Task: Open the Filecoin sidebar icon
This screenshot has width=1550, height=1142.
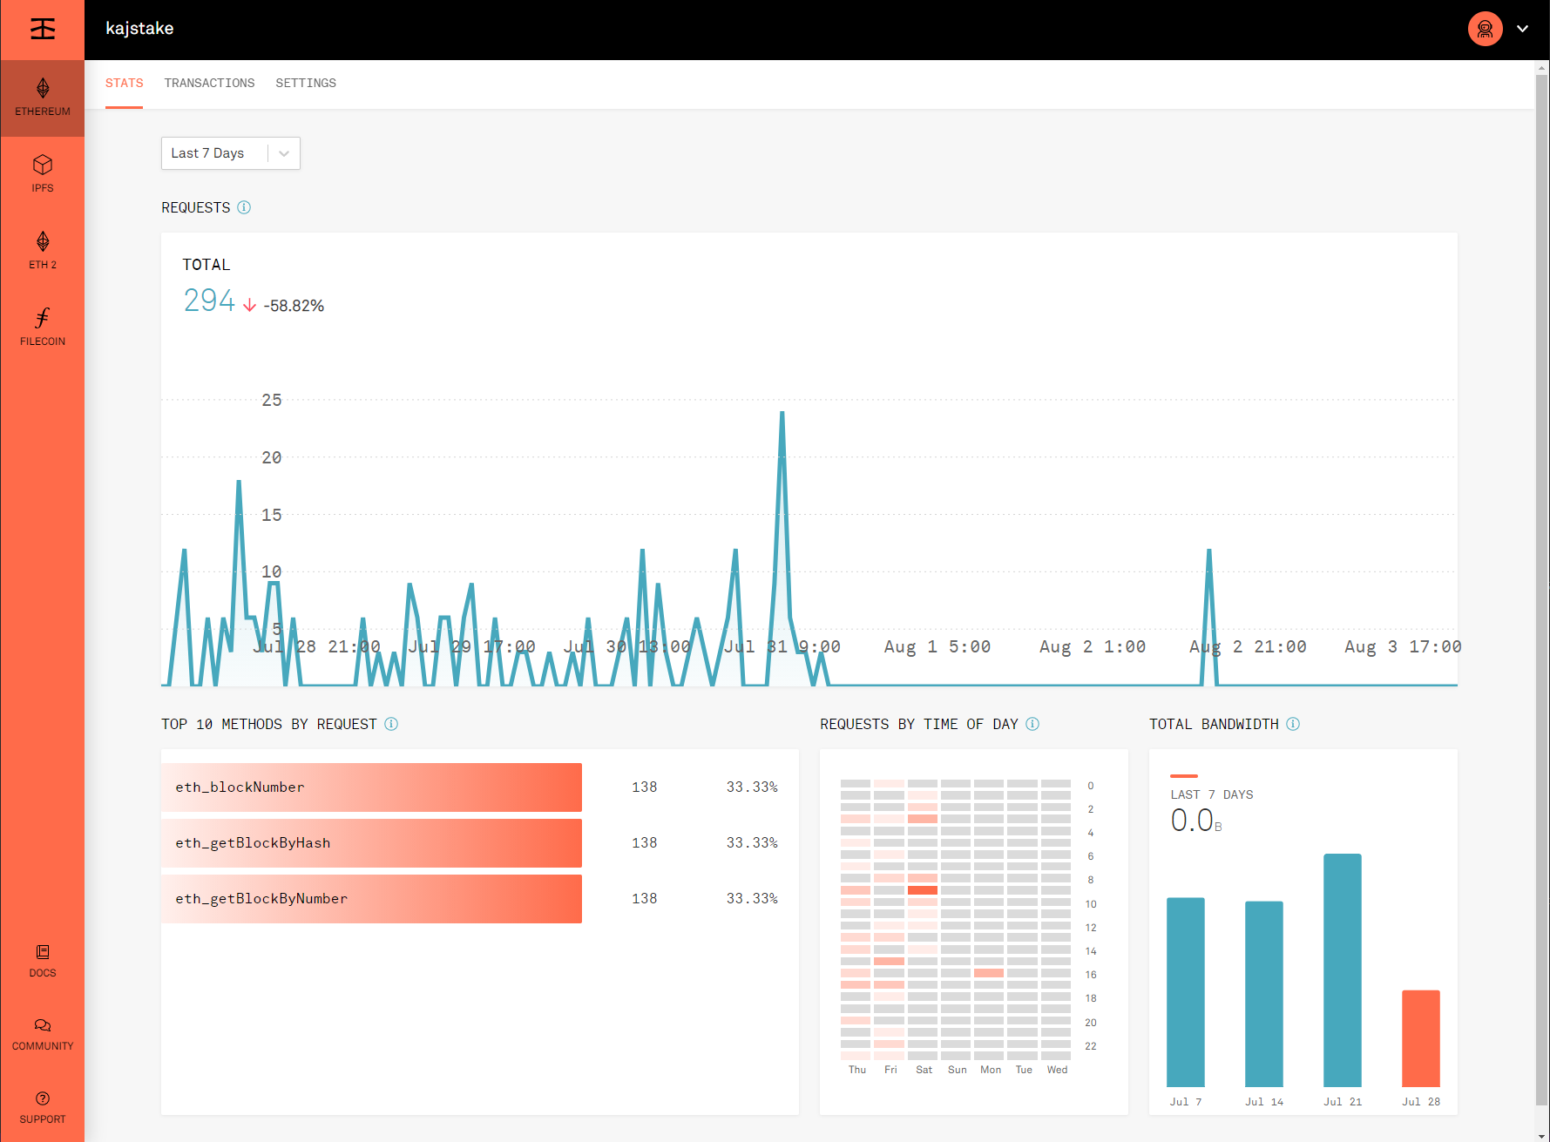Action: coord(43,318)
